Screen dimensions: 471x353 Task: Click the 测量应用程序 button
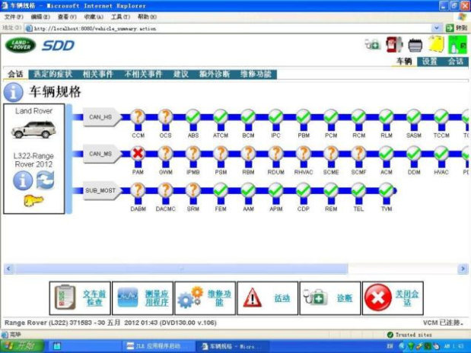click(143, 298)
